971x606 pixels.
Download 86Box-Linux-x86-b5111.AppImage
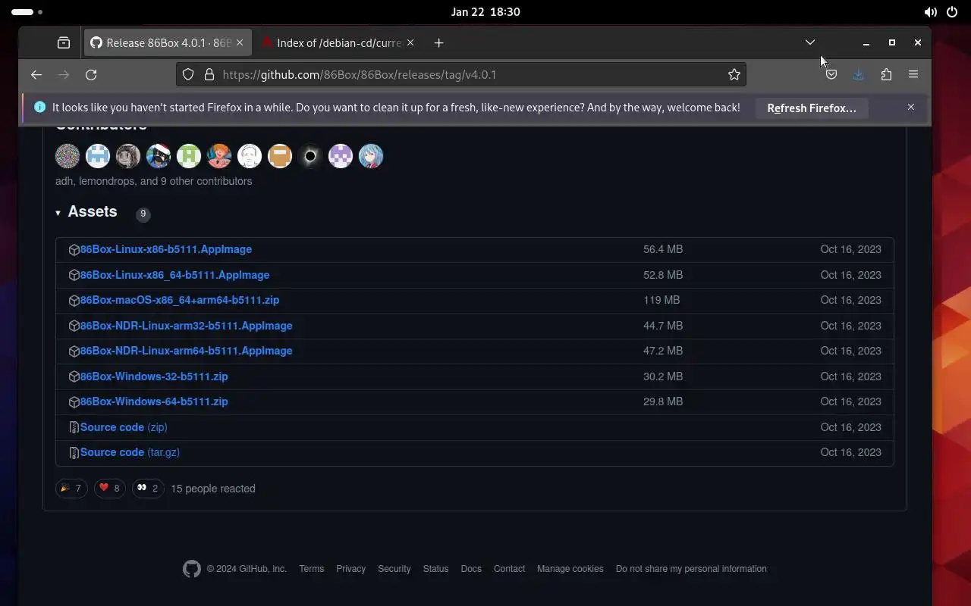(166, 249)
